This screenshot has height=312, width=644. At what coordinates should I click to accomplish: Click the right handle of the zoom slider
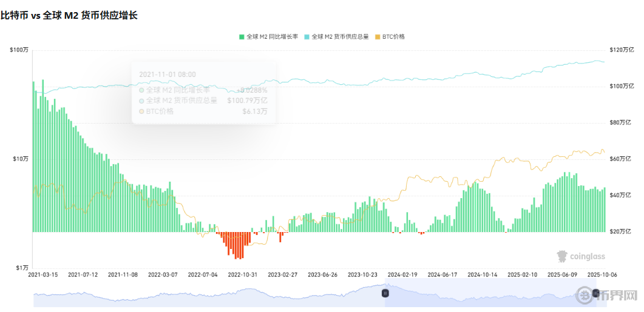click(595, 293)
